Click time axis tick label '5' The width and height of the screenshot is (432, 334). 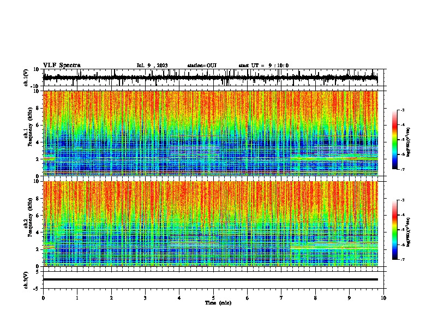pyautogui.click(x=213, y=298)
